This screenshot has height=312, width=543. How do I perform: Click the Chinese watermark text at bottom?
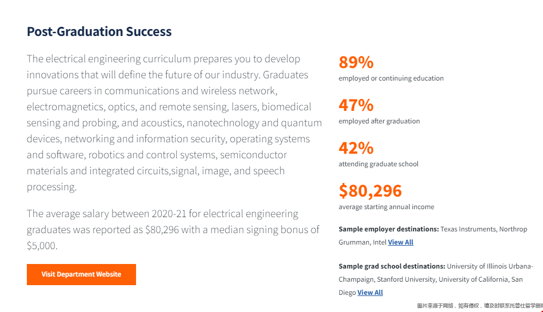click(x=480, y=305)
